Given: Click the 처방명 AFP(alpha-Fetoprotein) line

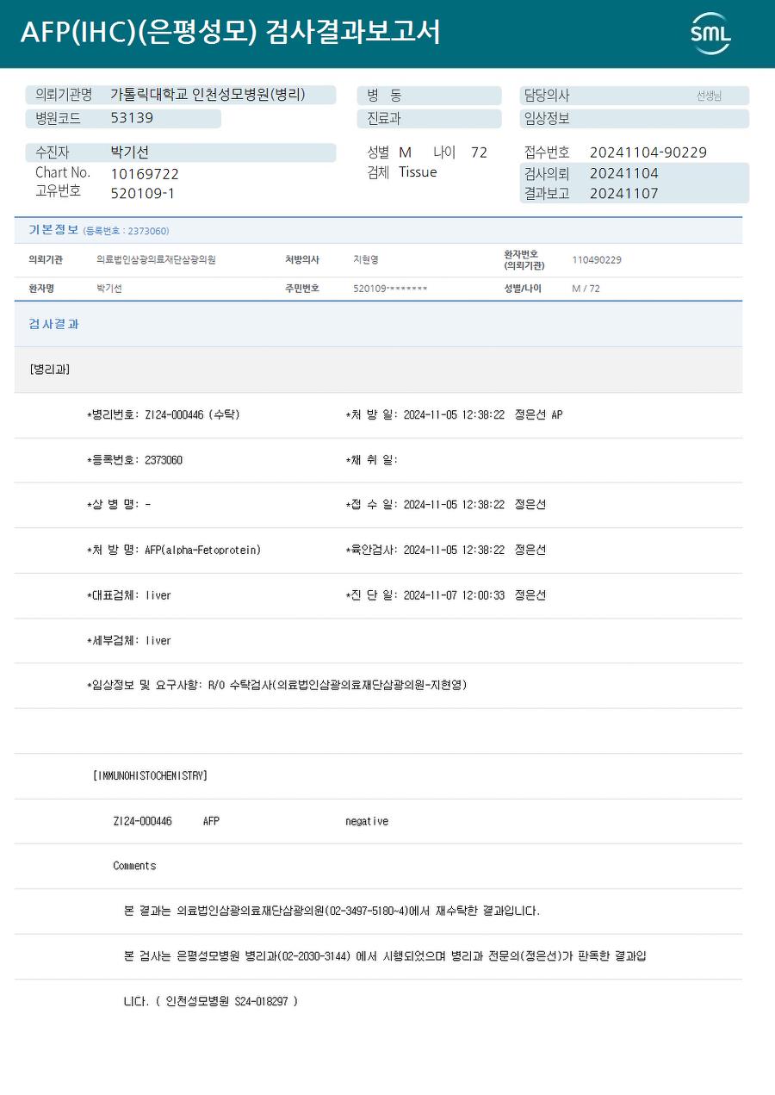Looking at the screenshot, I should [173, 550].
